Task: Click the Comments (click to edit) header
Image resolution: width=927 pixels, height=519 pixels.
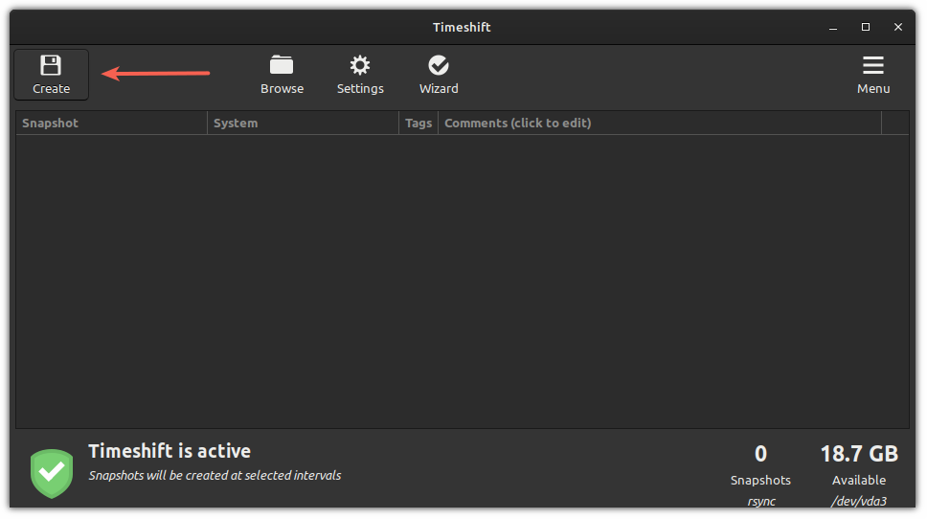Action: (x=659, y=123)
